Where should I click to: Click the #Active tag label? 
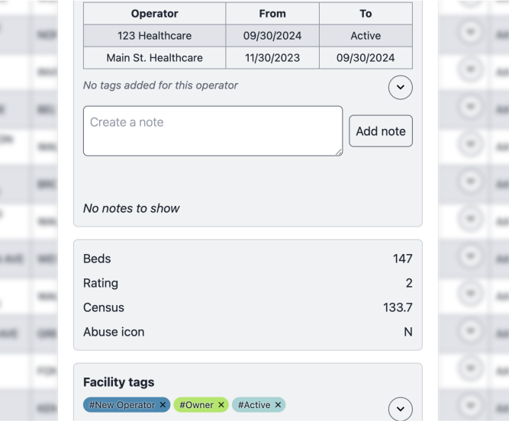pyautogui.click(x=253, y=405)
